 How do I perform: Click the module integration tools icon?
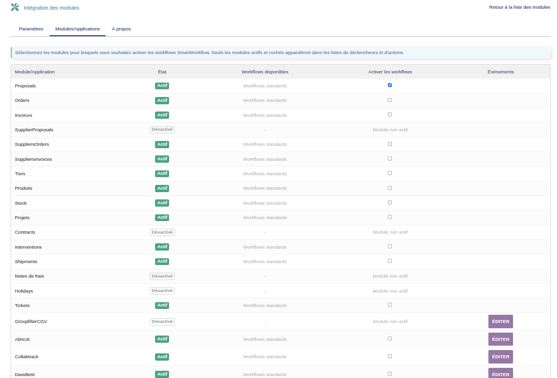point(15,8)
